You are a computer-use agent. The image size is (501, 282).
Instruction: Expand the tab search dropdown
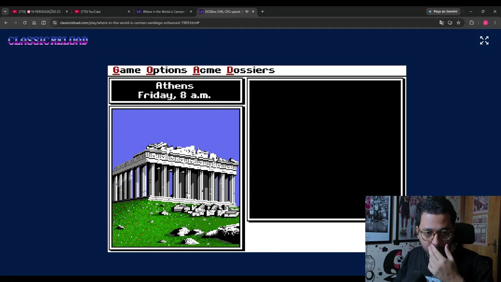(x=5, y=12)
